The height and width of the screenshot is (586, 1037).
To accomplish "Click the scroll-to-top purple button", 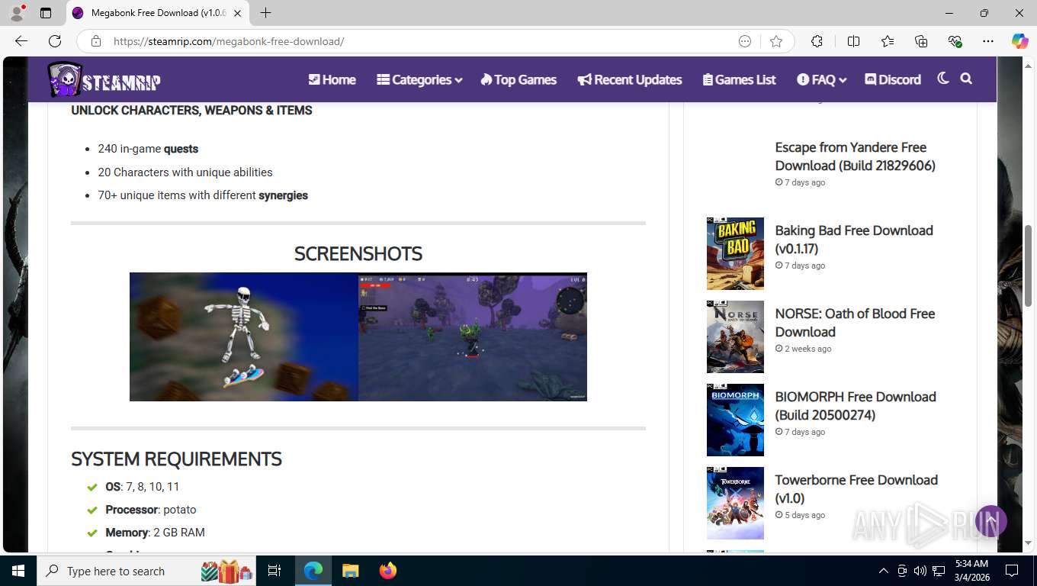I will coord(991,521).
